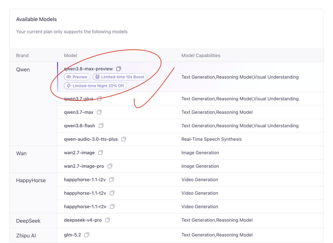Copy the qwen3.6-flash model name
The image size is (333, 243).
tap(101, 126)
